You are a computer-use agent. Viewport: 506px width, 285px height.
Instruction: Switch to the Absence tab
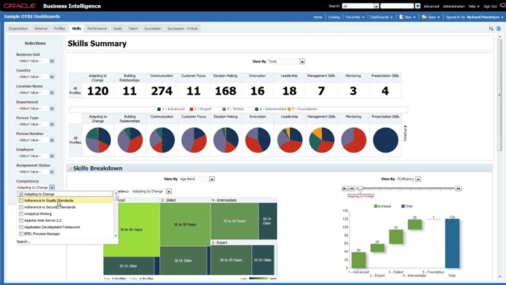click(41, 28)
